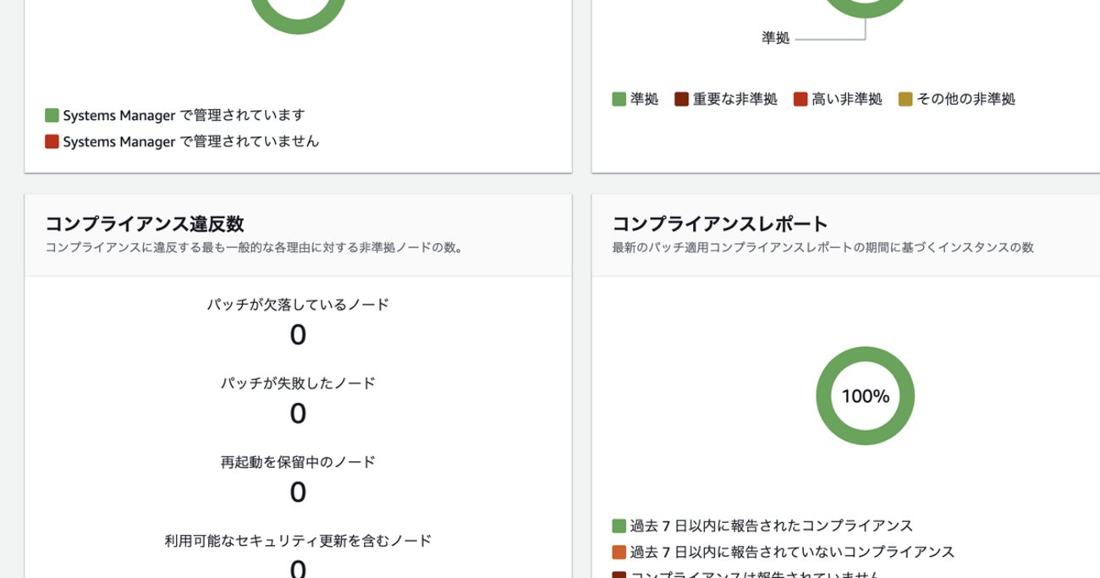
Task: Click the dark red コンプライアンスは報告されていません legend icon
Action: [618, 574]
